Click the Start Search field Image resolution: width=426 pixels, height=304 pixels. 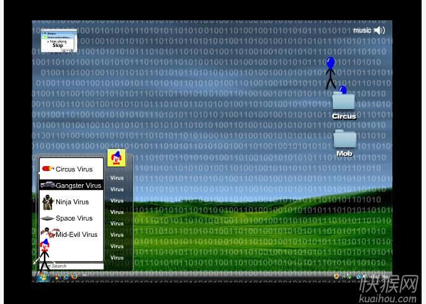click(75, 266)
